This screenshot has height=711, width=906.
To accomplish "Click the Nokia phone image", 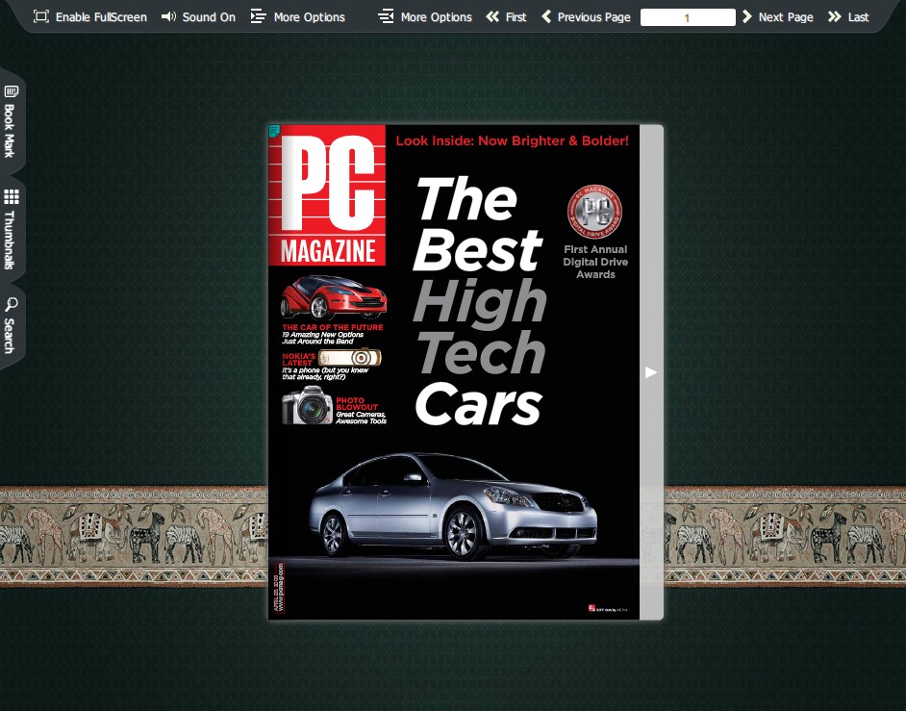I will pos(349,357).
